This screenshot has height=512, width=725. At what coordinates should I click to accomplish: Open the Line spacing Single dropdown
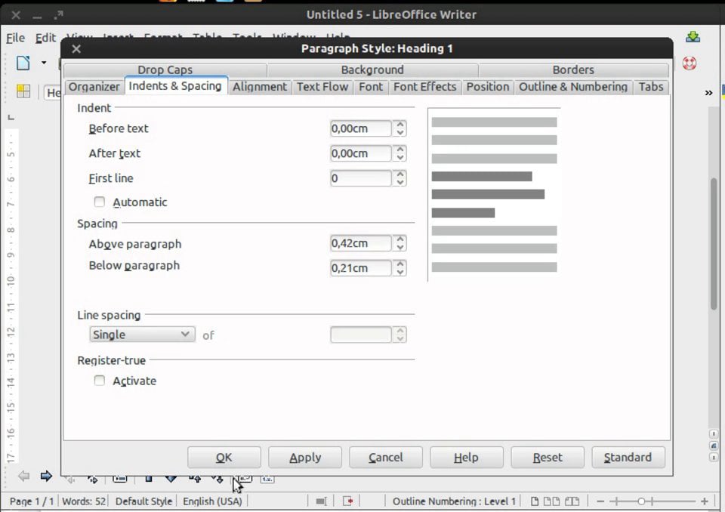click(142, 335)
